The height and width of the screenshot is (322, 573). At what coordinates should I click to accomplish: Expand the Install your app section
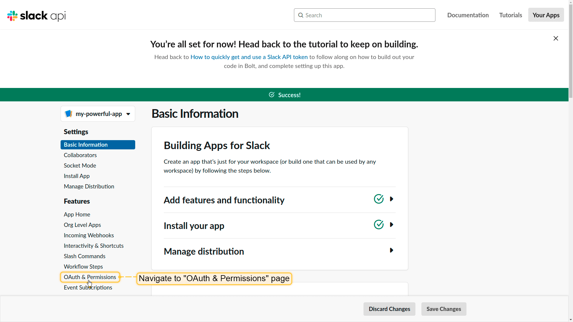coord(392,225)
